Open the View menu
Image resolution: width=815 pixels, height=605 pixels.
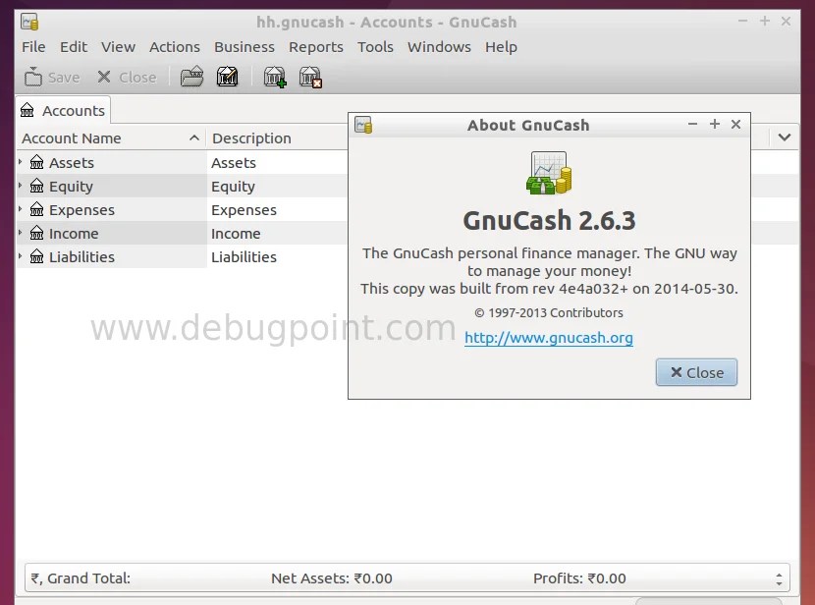click(x=118, y=47)
